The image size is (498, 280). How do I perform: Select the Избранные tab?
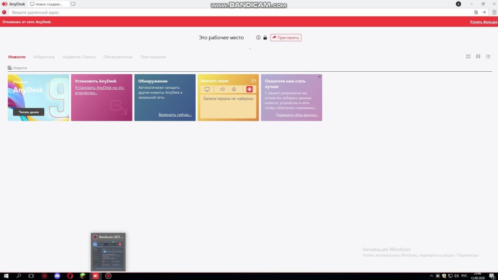pyautogui.click(x=44, y=57)
